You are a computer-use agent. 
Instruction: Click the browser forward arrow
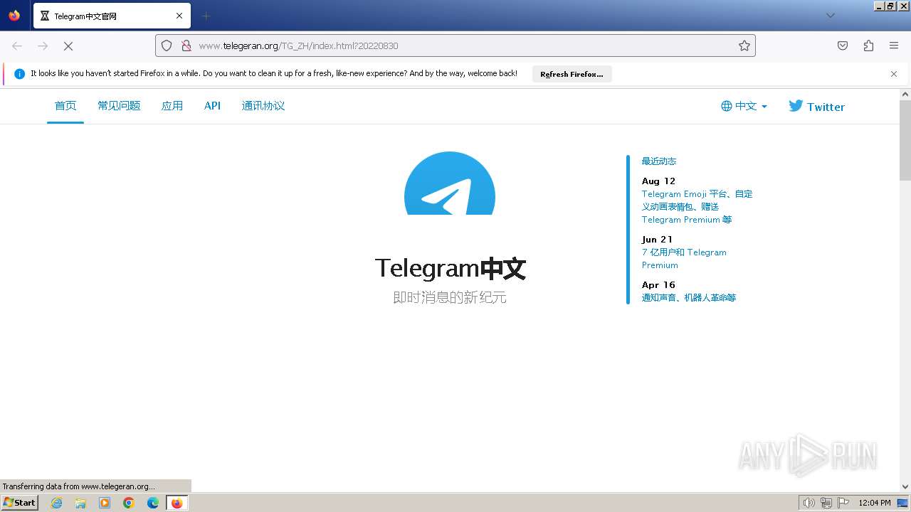(x=43, y=46)
